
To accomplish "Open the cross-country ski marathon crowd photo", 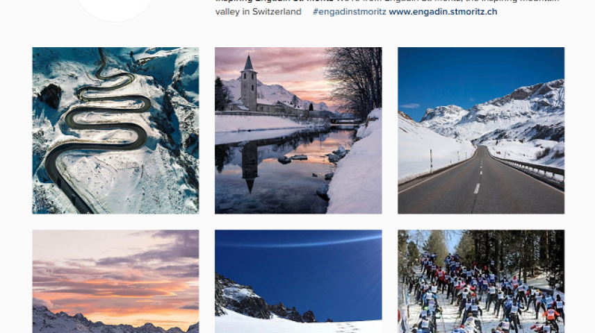I will tap(481, 282).
